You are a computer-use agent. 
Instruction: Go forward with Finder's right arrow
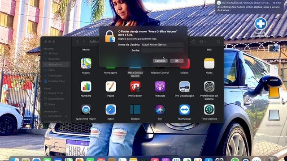tap(84, 42)
